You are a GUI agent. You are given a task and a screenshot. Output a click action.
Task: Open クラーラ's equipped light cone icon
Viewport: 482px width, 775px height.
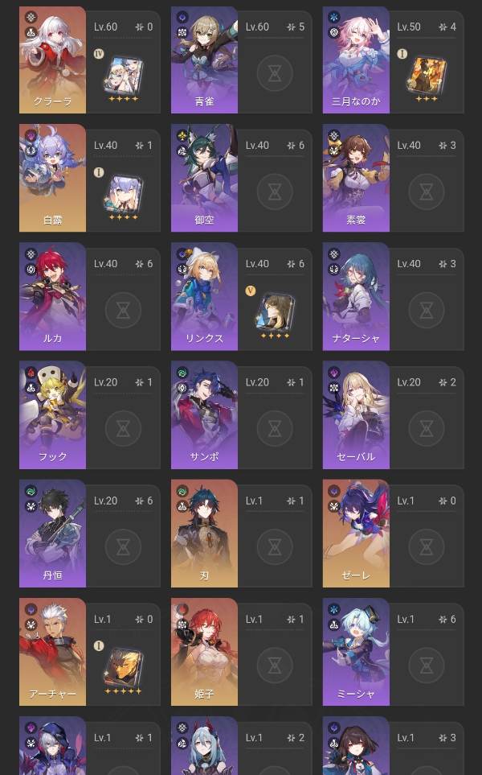pos(124,75)
